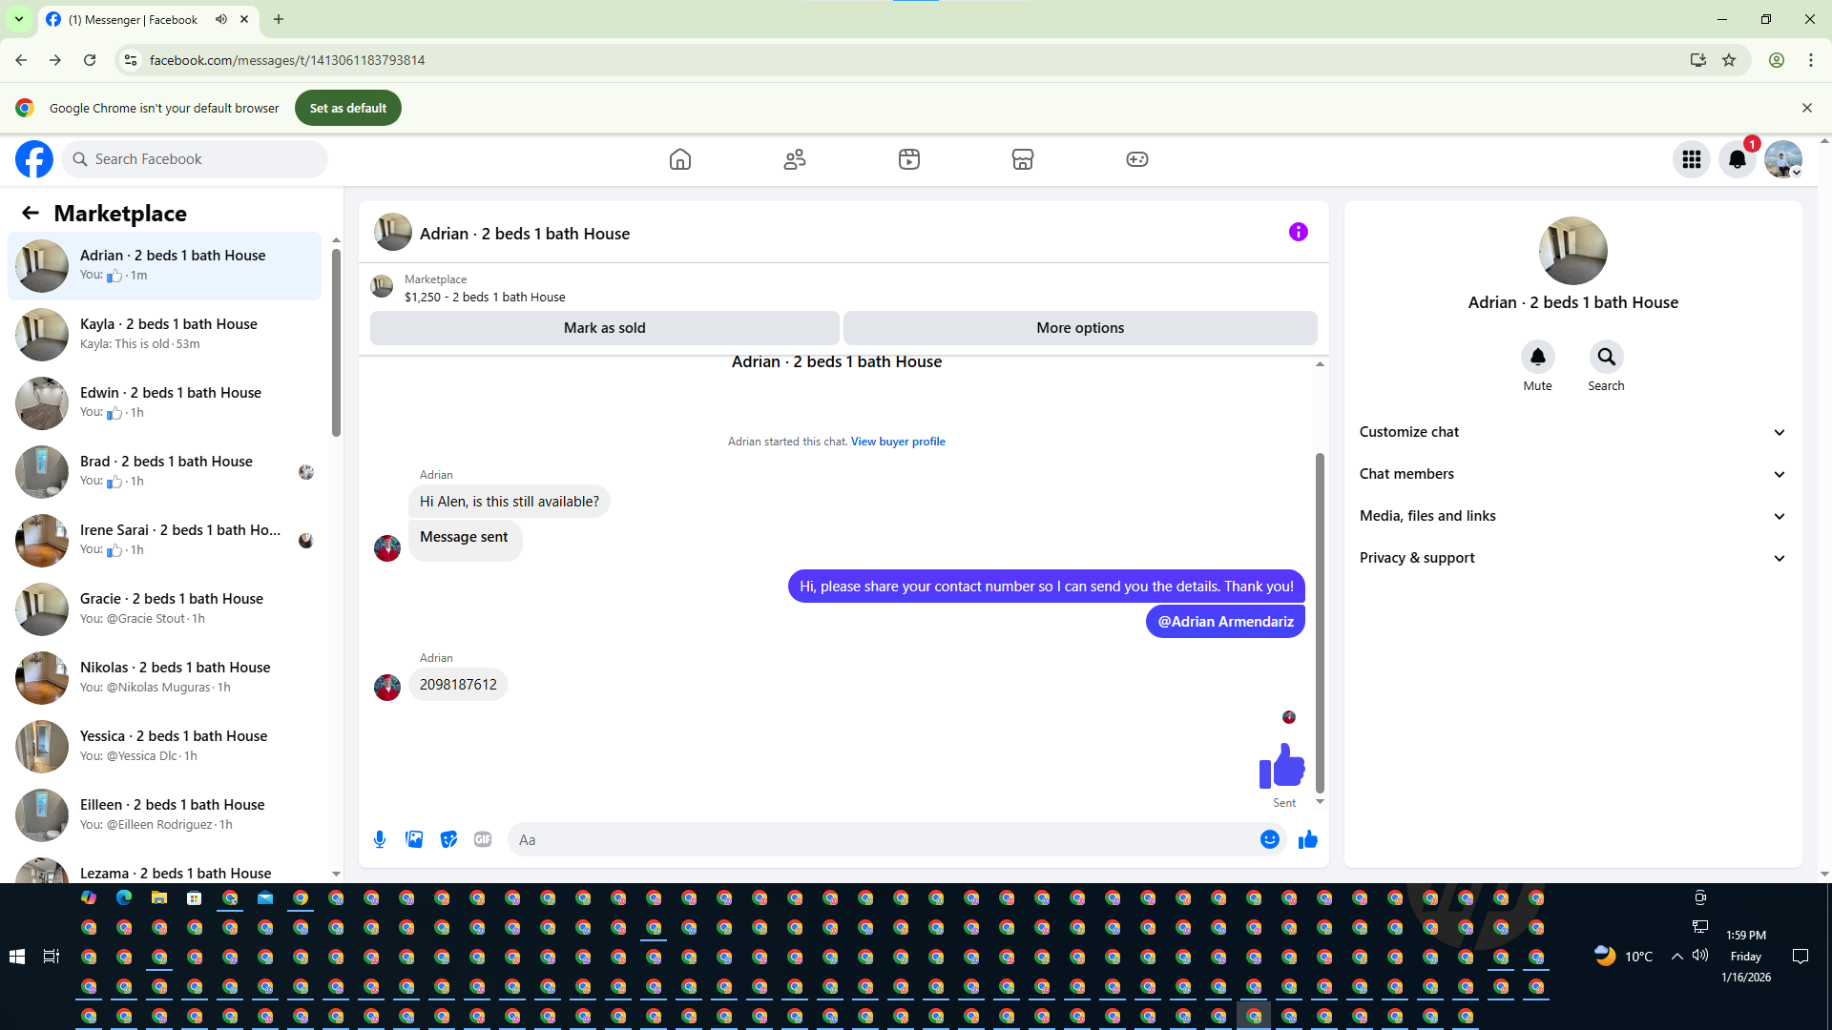Image resolution: width=1832 pixels, height=1030 pixels.
Task: Expand the Media, files and links section
Action: coord(1572,516)
